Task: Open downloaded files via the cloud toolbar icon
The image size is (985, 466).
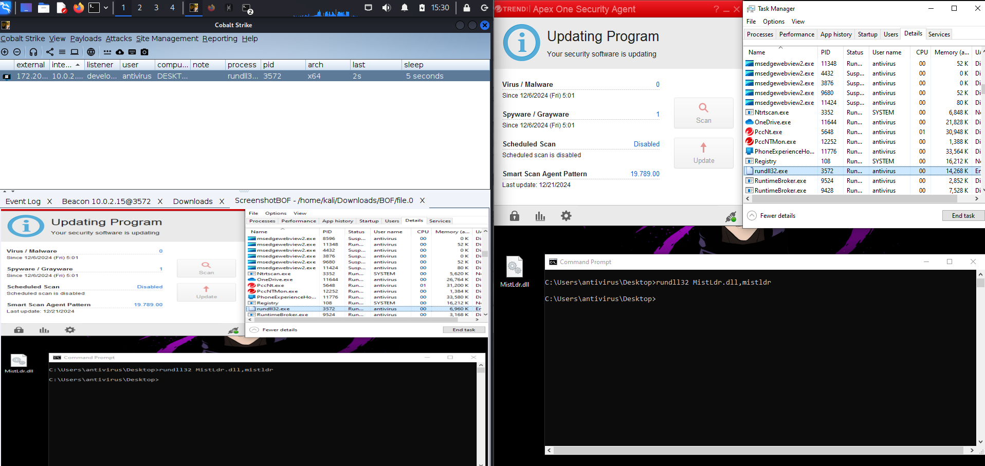Action: [120, 52]
